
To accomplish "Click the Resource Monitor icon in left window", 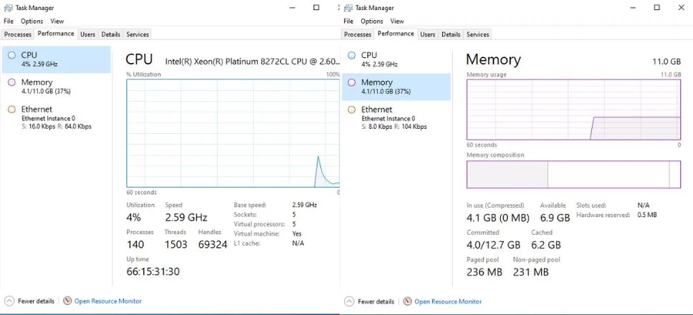I will [67, 301].
